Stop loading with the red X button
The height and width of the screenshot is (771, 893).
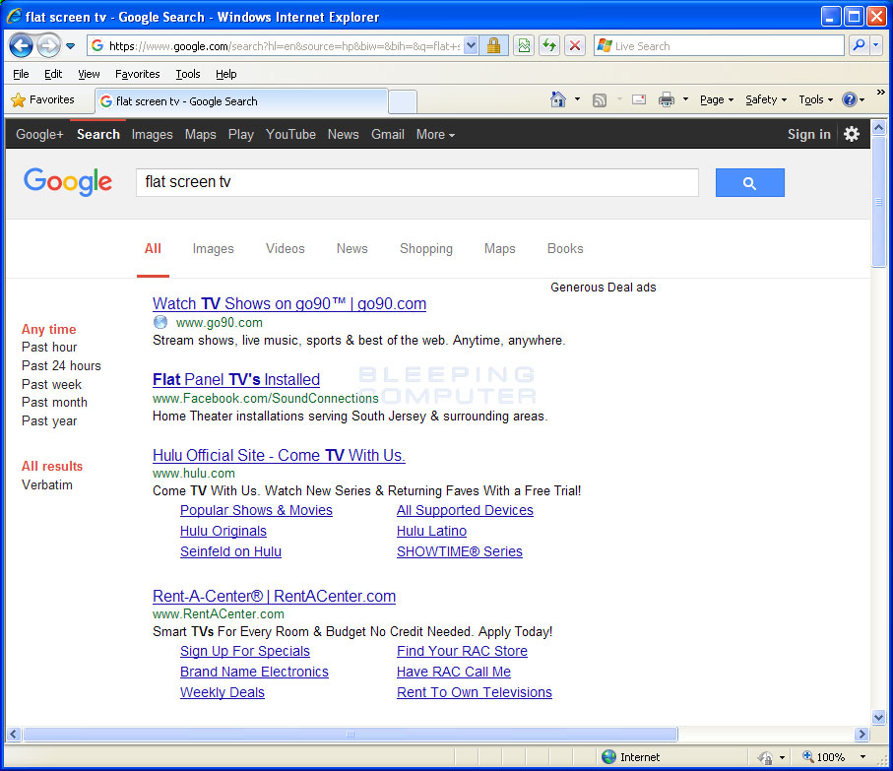pos(575,45)
